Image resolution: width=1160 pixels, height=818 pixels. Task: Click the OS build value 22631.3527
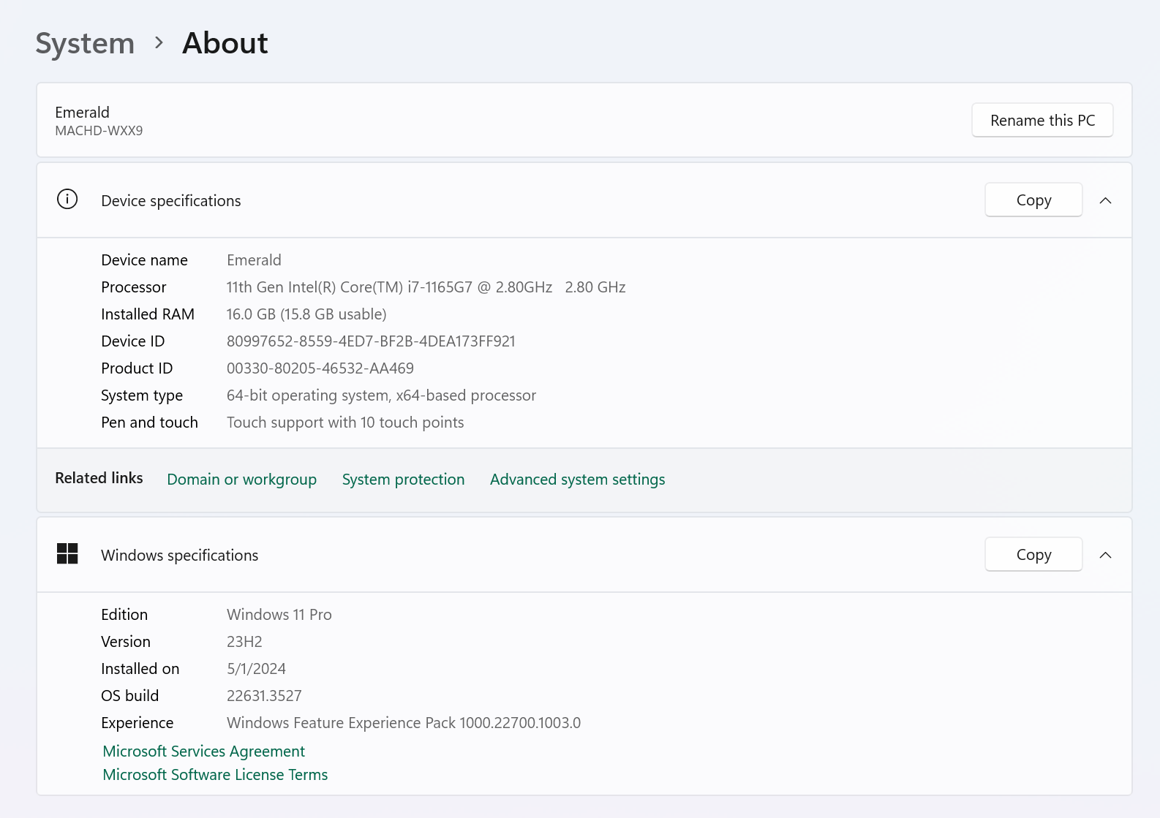[x=264, y=696]
